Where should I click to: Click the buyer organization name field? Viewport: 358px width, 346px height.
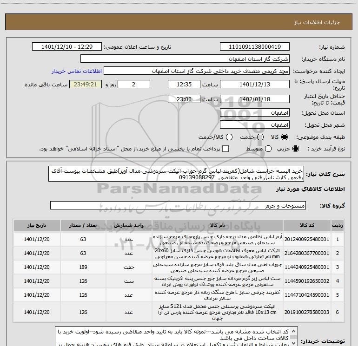pos(185,59)
